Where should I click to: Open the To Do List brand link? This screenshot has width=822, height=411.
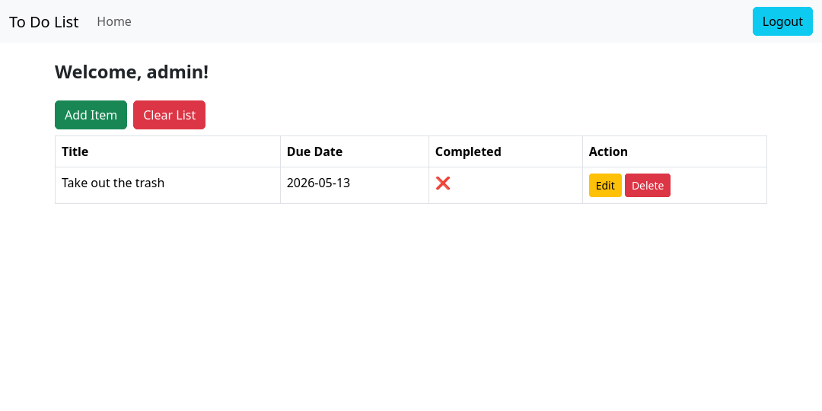(x=44, y=21)
